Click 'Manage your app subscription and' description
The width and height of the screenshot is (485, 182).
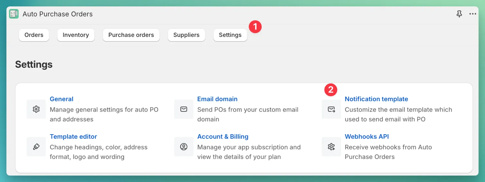pyautogui.click(x=249, y=147)
